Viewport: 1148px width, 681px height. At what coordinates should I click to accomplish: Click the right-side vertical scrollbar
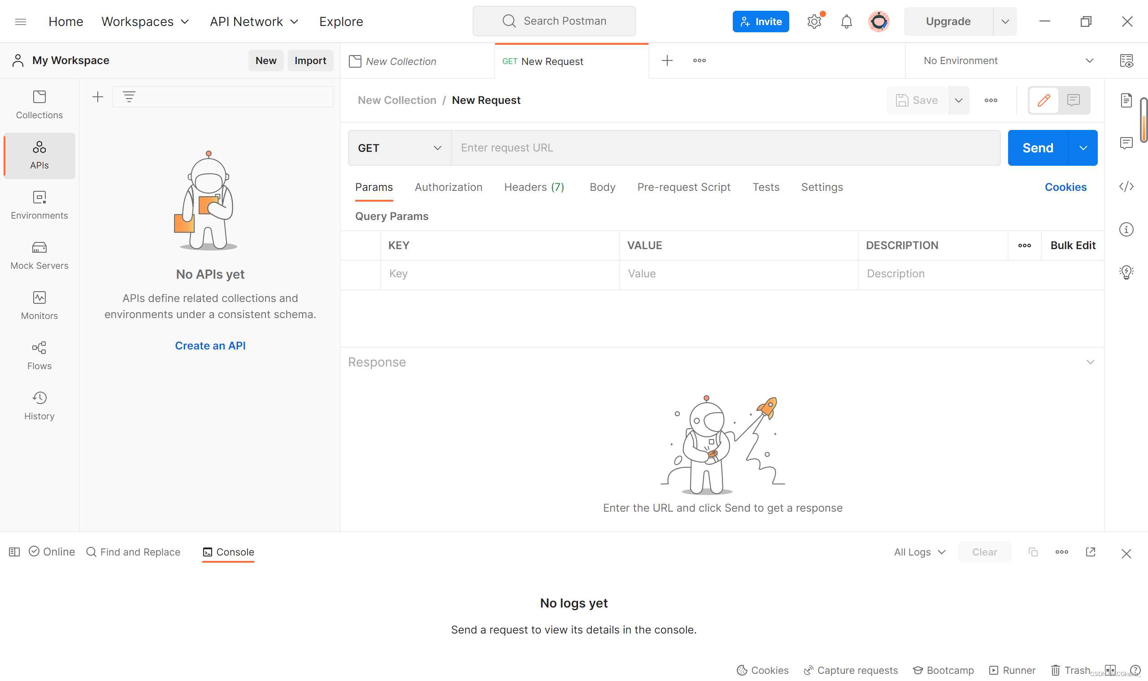[x=1144, y=120]
